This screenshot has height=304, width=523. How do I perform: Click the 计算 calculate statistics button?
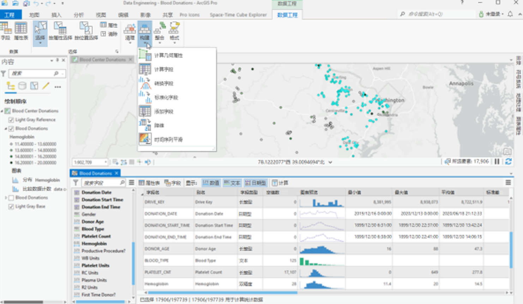281,183
